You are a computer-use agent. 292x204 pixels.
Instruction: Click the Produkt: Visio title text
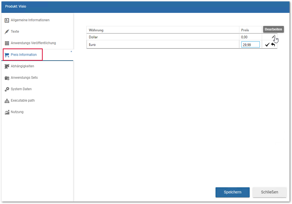[16, 7]
